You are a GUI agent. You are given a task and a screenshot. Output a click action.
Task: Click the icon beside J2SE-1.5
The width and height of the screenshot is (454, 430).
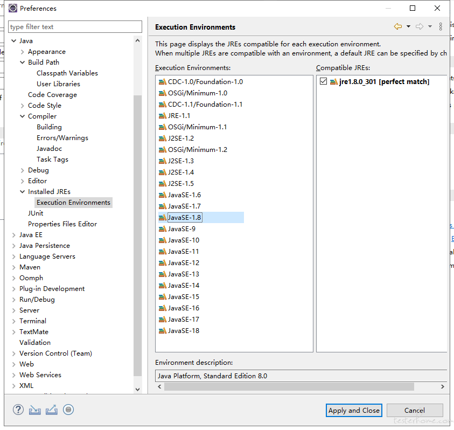(163, 184)
